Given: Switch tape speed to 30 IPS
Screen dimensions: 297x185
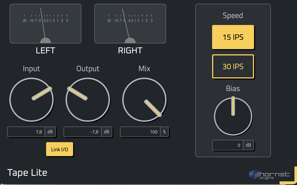Looking at the screenshot, I should click(x=233, y=66).
